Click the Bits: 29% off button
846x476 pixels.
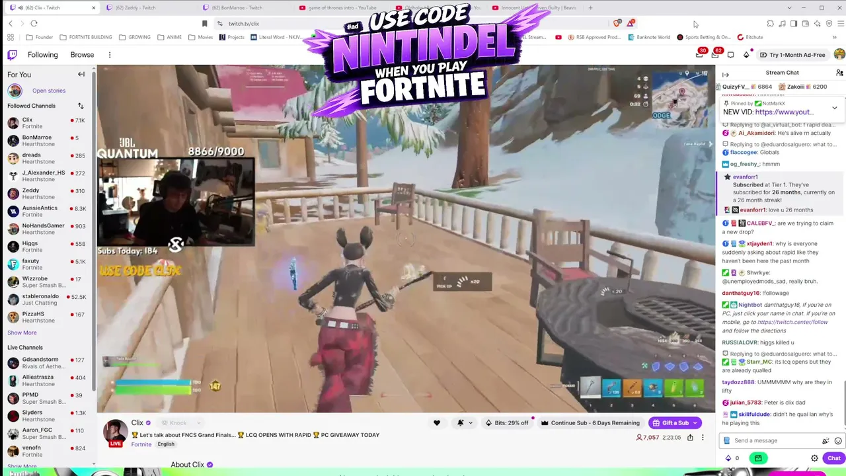(x=507, y=423)
